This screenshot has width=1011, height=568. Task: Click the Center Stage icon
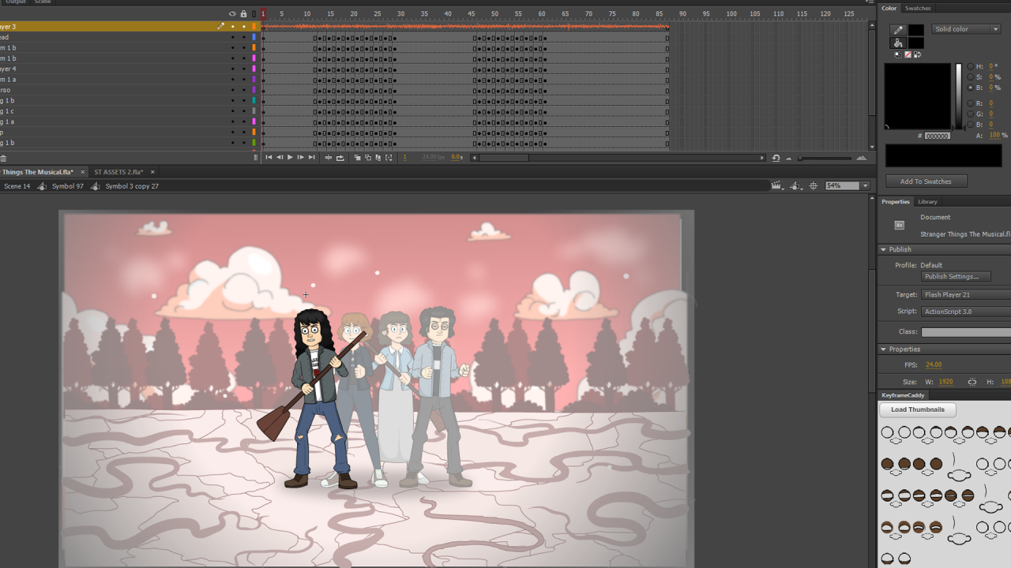tap(814, 186)
